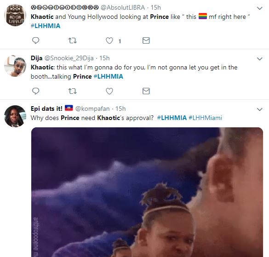Open #LHHMIA hashtag in Dija's tweet
This screenshot has height=257, width=269.
pyautogui.click(x=109, y=76)
